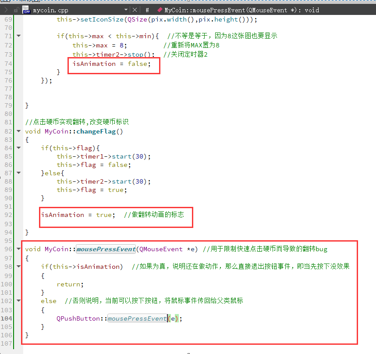The width and height of the screenshot is (376, 354).
Task: Click 'isAnimation = true;' statement on line 92
Action: click(x=78, y=215)
